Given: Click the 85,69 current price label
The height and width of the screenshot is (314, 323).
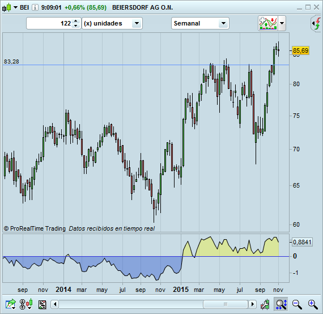Looking at the screenshot, I should pos(300,50).
